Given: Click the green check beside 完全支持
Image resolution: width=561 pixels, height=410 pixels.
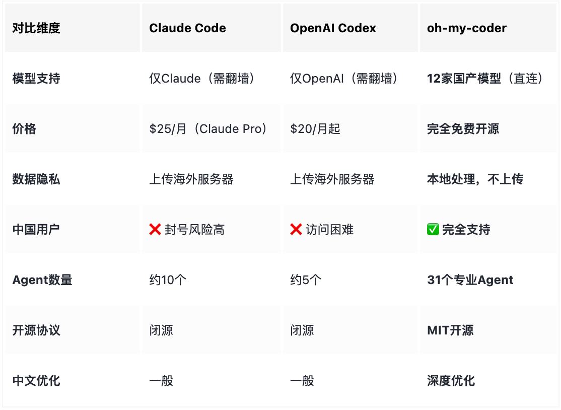Looking at the screenshot, I should 433,229.
